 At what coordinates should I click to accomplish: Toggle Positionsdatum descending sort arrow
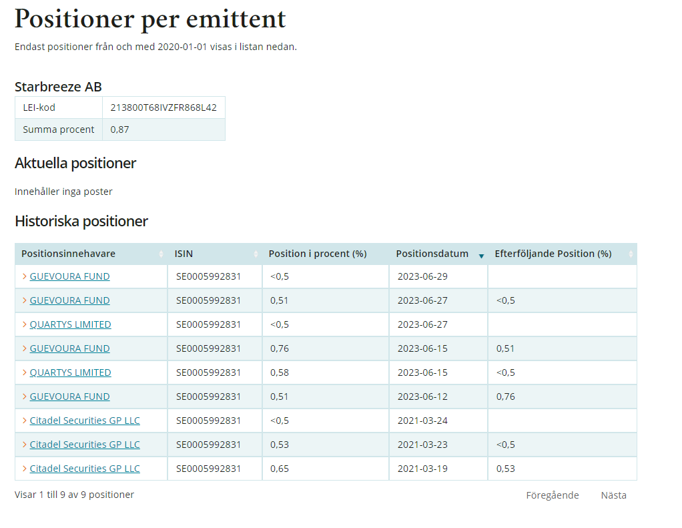(482, 256)
